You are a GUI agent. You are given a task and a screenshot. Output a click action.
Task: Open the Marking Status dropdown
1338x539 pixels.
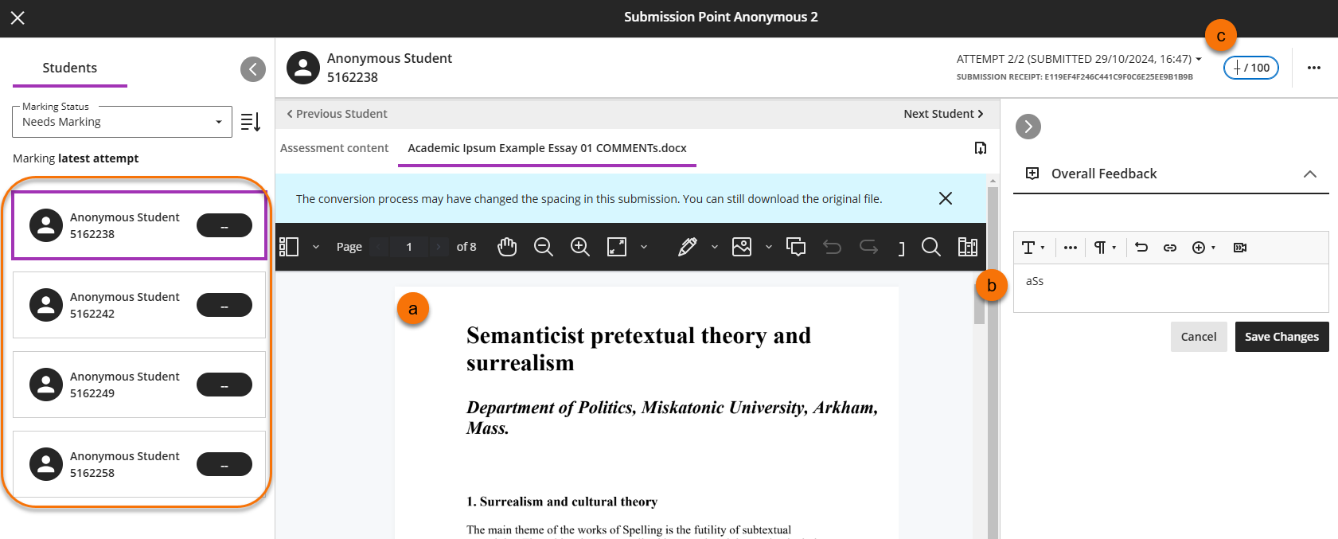[122, 122]
